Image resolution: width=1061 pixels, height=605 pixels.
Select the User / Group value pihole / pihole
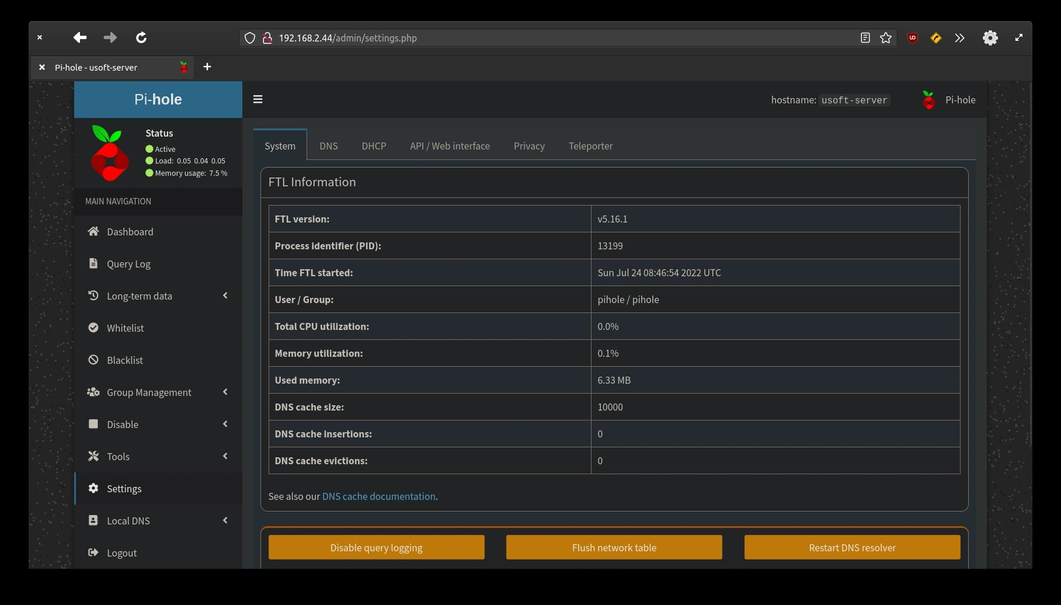click(628, 300)
